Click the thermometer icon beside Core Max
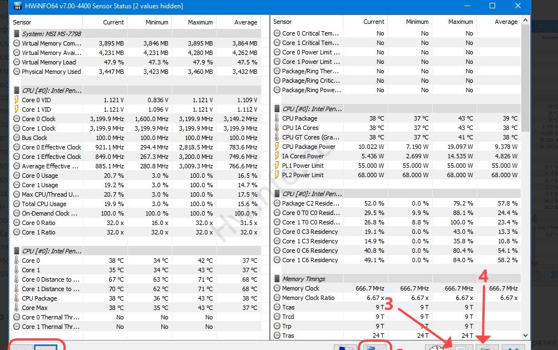This screenshot has width=558, height=350. pos(16,308)
